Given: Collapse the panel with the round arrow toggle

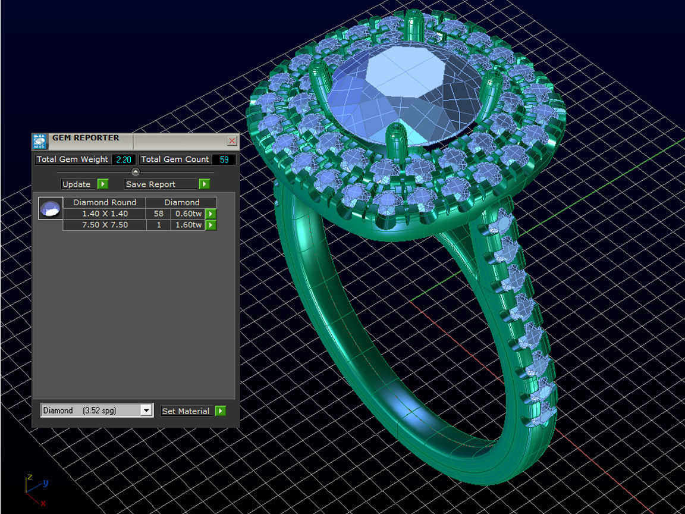Looking at the screenshot, I should pyautogui.click(x=136, y=172).
